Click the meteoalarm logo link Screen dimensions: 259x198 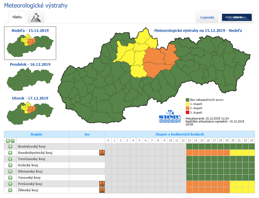point(237,17)
